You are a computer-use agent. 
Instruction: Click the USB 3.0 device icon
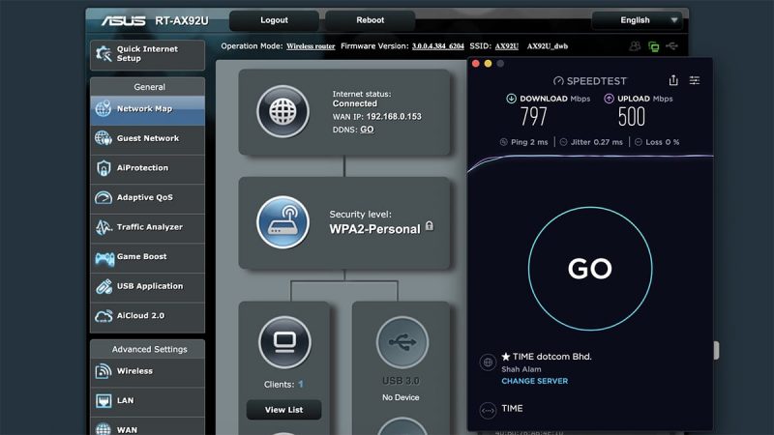[402, 342]
